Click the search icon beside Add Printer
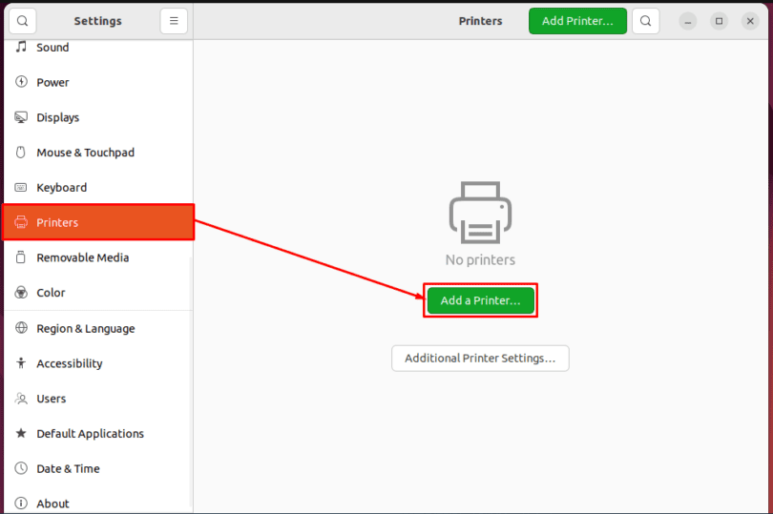 pos(645,21)
